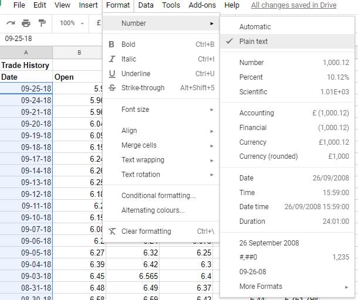
Task: Open the zoom 100% dropdown
Action: coord(72,23)
